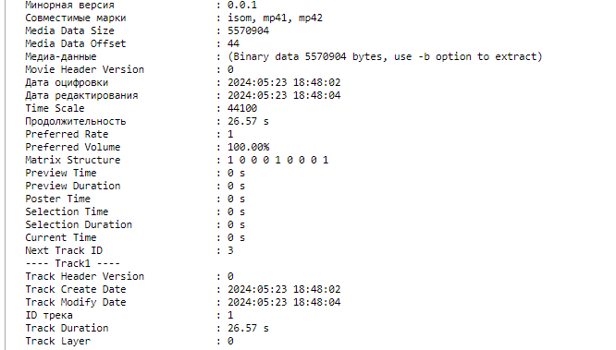The width and height of the screenshot is (616, 350).
Task: Click the Track Modify Date value
Action: tap(284, 302)
